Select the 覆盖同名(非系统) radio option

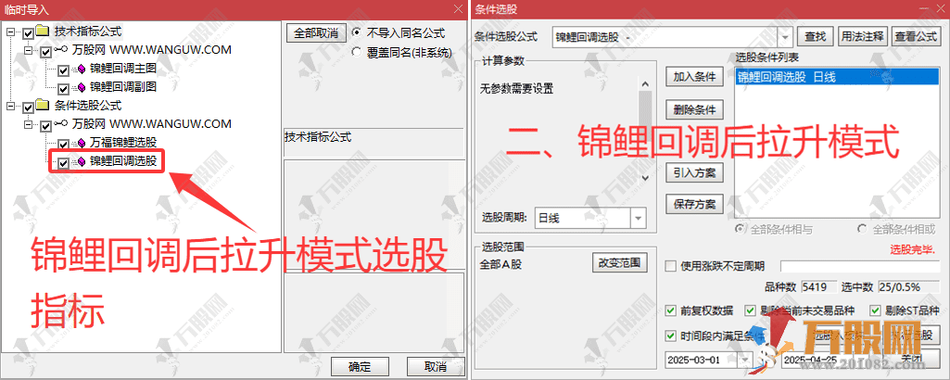click(x=356, y=52)
